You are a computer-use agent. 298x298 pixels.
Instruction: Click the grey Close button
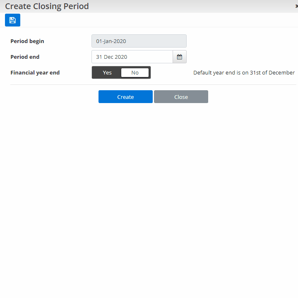point(181,97)
